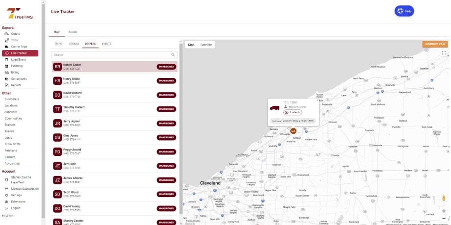Zoom in the map with plus button
451x225 pixels.
coord(444,211)
